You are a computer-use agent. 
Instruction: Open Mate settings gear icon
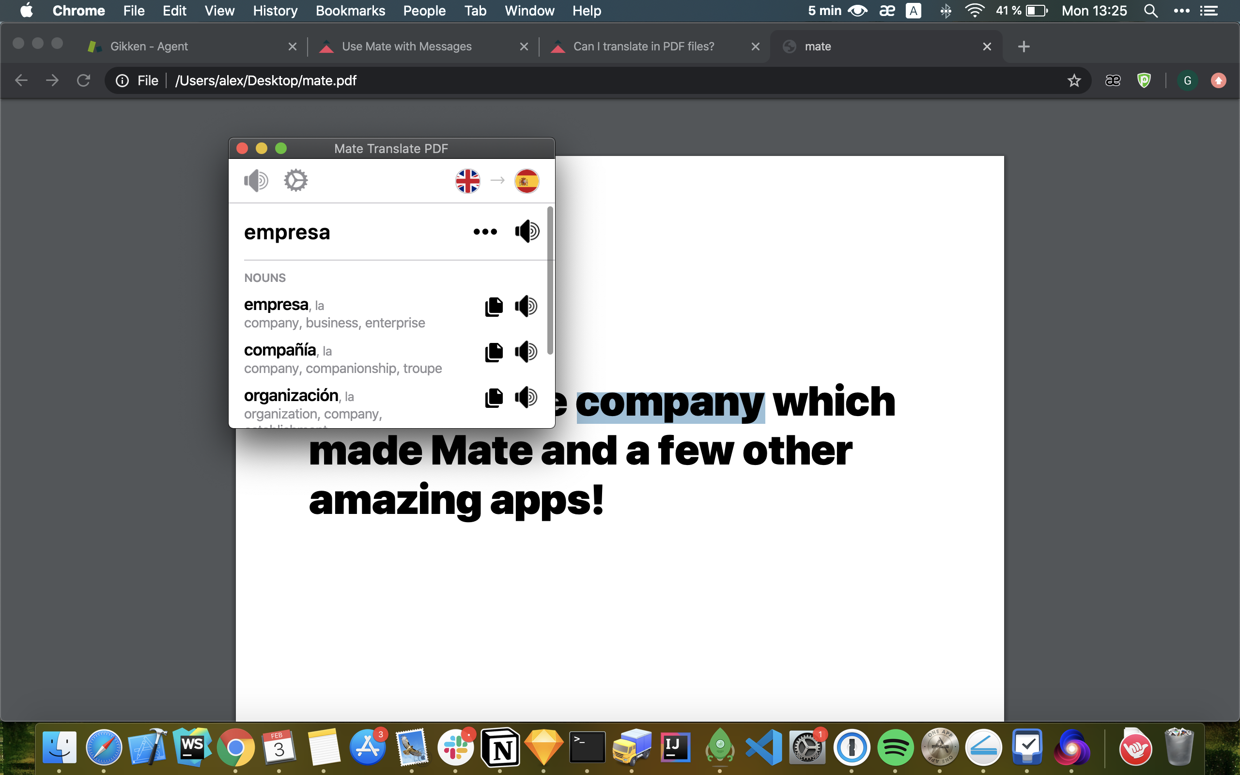point(295,180)
